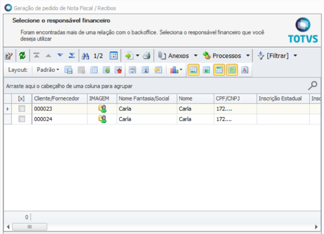Go to first record arrow
The height and width of the screenshot is (234, 324).
point(36,56)
